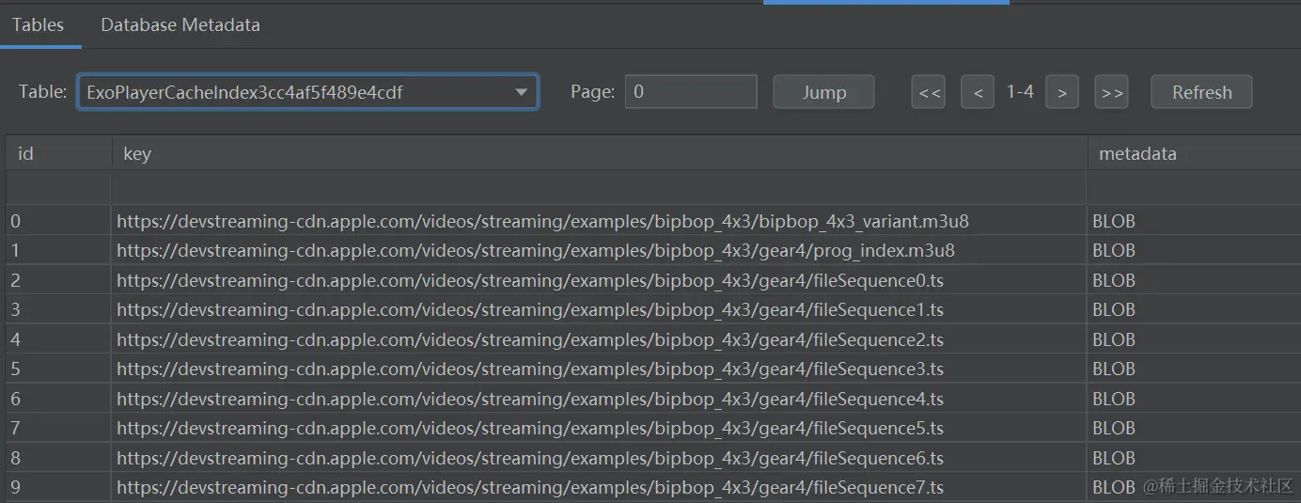
Task: Select the fileSequence1.ts key cell
Action: click(x=600, y=309)
